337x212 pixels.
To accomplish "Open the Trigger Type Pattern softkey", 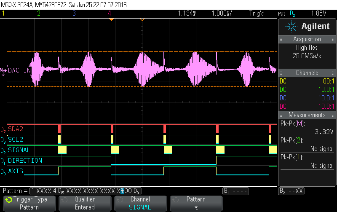I will pyautogui.click(x=29, y=203).
